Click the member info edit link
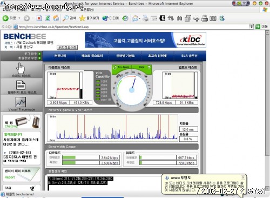 [x=29, y=58]
